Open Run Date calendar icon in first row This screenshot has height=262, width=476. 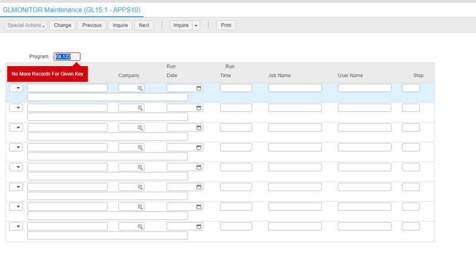(x=199, y=88)
